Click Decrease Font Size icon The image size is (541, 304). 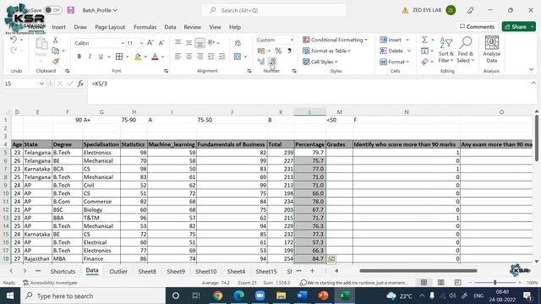click(161, 43)
